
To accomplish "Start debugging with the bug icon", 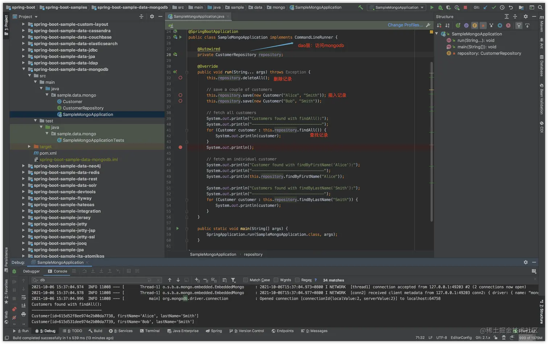I will [440, 7].
